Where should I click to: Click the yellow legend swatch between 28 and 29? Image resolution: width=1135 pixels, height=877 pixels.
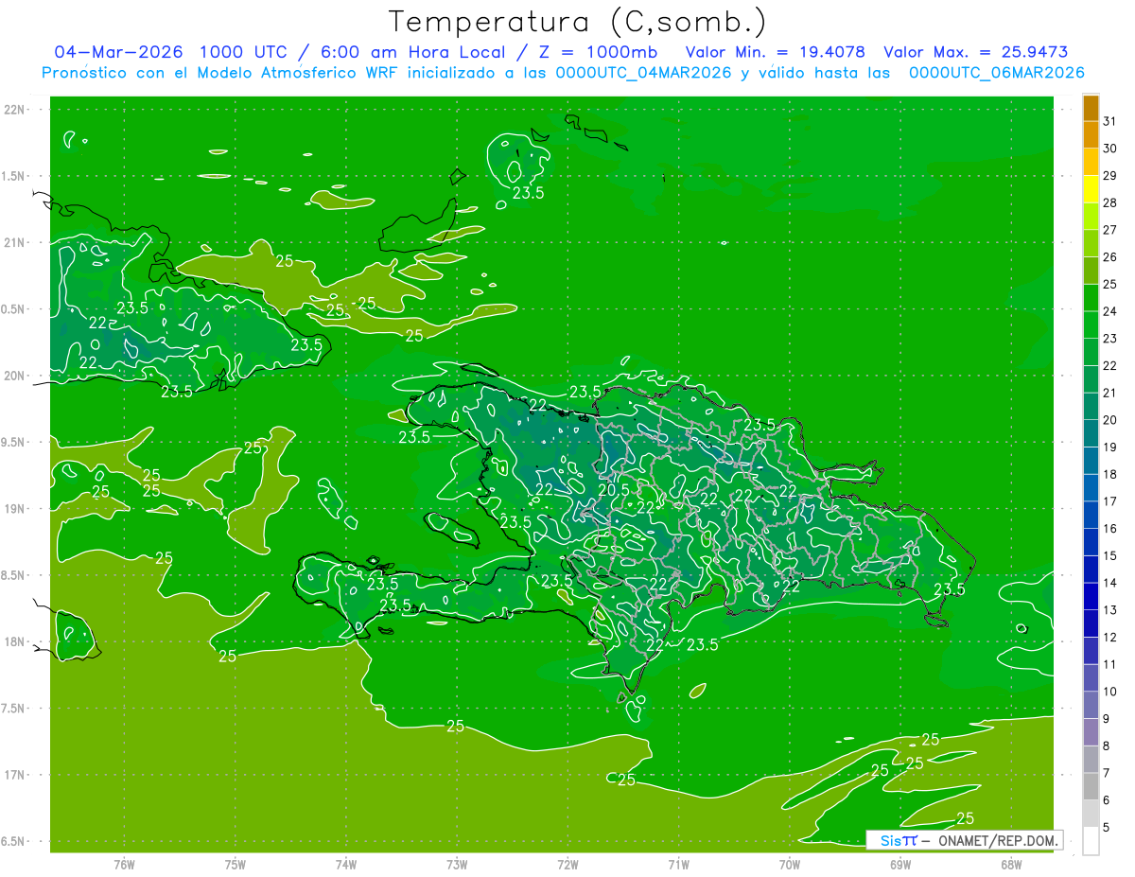(1091, 189)
